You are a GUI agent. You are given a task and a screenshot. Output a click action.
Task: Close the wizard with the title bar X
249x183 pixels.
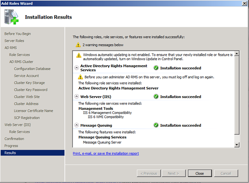click(x=244, y=3)
